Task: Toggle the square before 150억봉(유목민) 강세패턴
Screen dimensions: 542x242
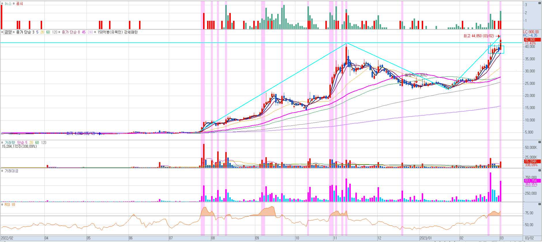Action: click(x=95, y=32)
